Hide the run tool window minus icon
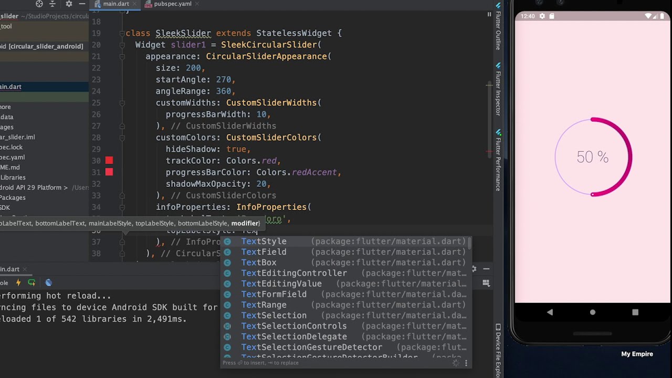 click(x=486, y=269)
